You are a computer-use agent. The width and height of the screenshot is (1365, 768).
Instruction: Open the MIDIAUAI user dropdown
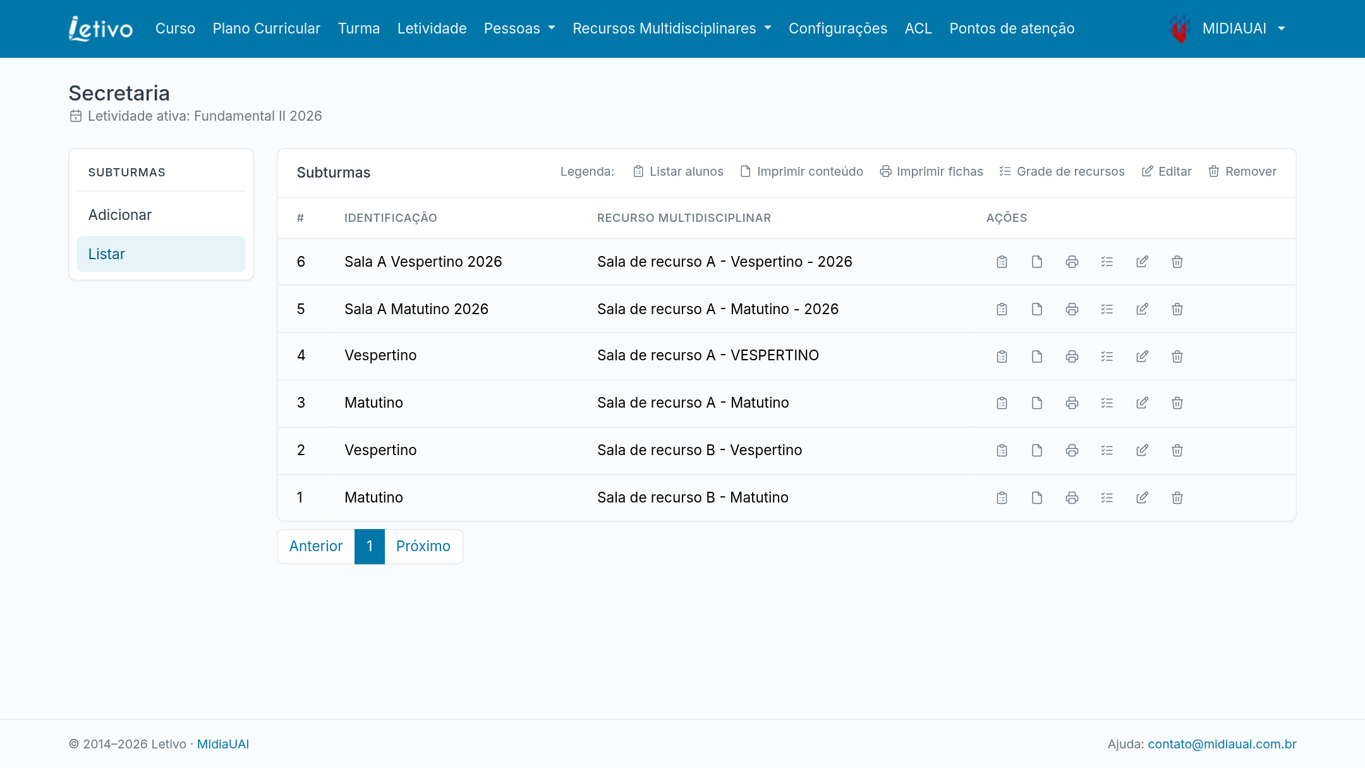click(1227, 28)
